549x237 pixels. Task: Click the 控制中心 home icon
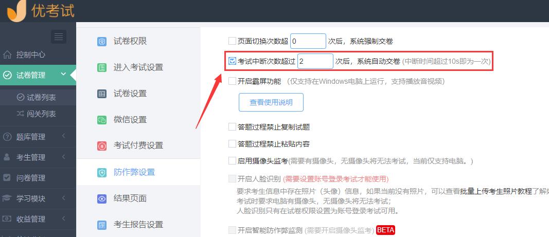click(7, 54)
